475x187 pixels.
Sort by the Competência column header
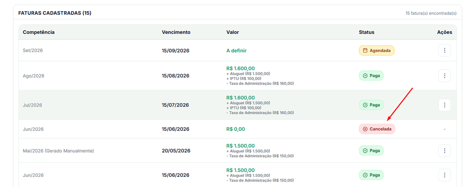point(39,32)
